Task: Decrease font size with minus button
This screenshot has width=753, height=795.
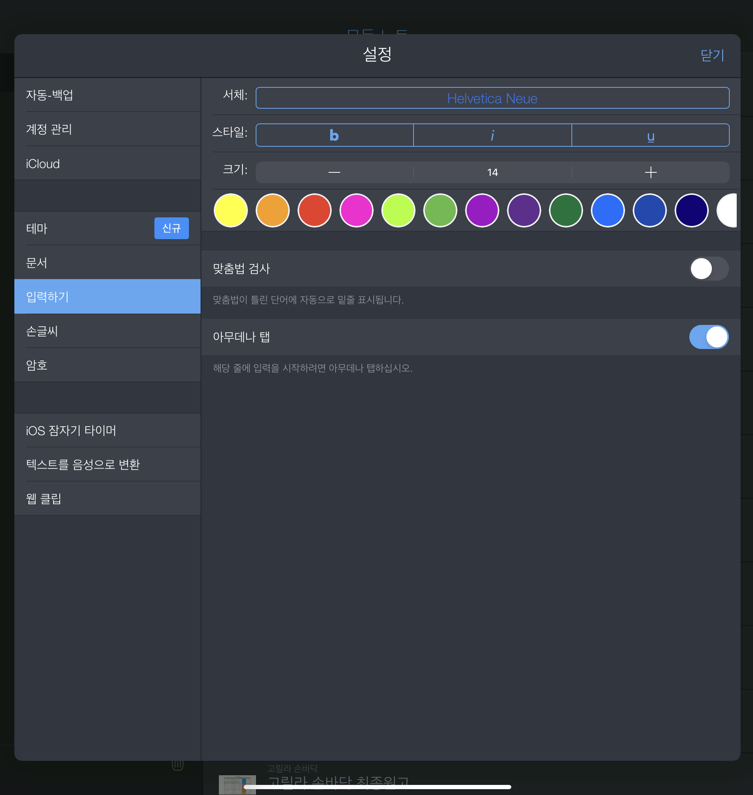Action: pos(334,172)
